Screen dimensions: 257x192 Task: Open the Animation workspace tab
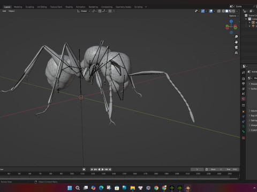click(x=81, y=7)
